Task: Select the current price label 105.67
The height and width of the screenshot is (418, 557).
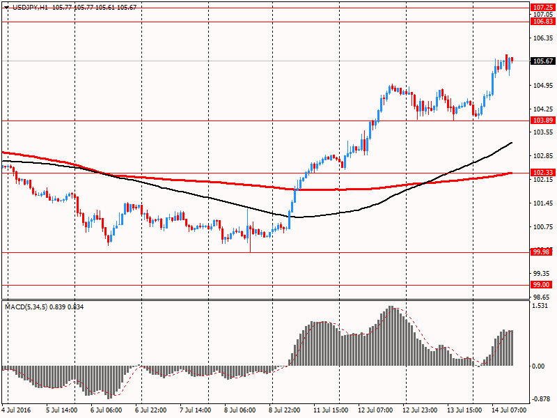Action: pos(542,61)
